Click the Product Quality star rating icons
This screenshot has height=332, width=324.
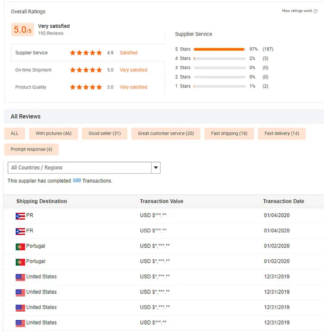click(x=86, y=87)
